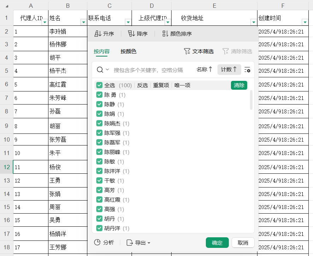This screenshot has width=313, height=256.
Task: Open the filter dropdown for 创建时间 column
Action: click(x=305, y=22)
